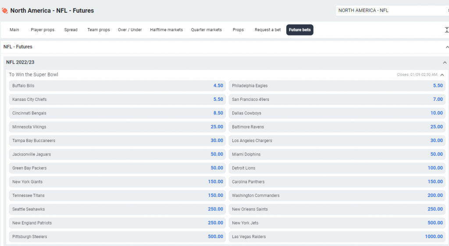Viewport: 449px width, 246px height.
Task: Open the NORTH AMERICA - NFL league dropdown
Action: pos(392,11)
